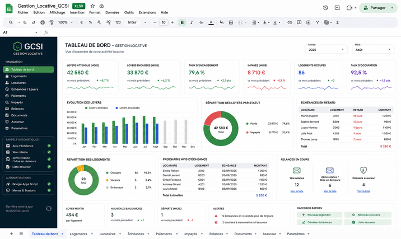Click the Nouveau logement shortcut button

tap(319, 215)
